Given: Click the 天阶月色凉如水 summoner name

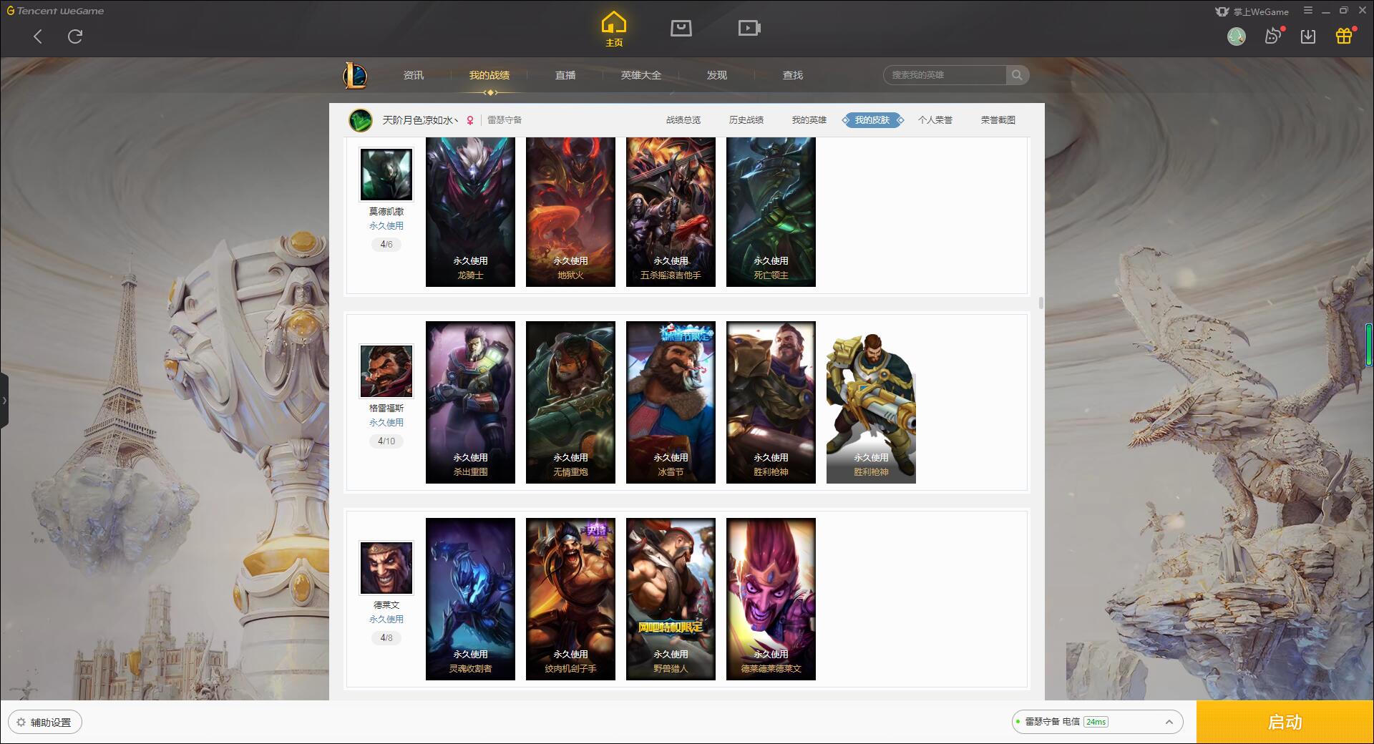Looking at the screenshot, I should (420, 120).
